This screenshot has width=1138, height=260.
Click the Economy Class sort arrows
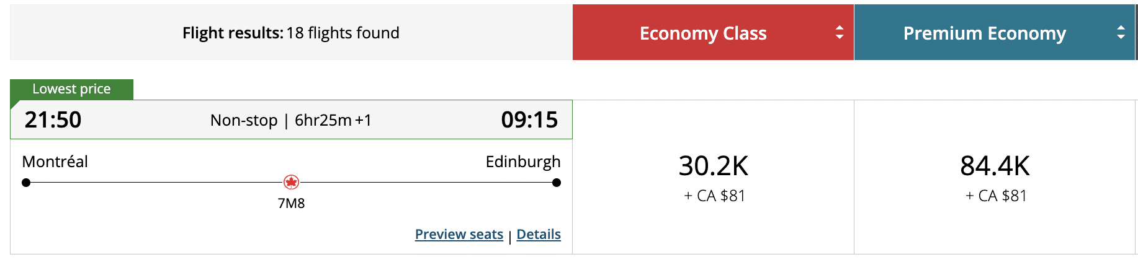coord(839,32)
